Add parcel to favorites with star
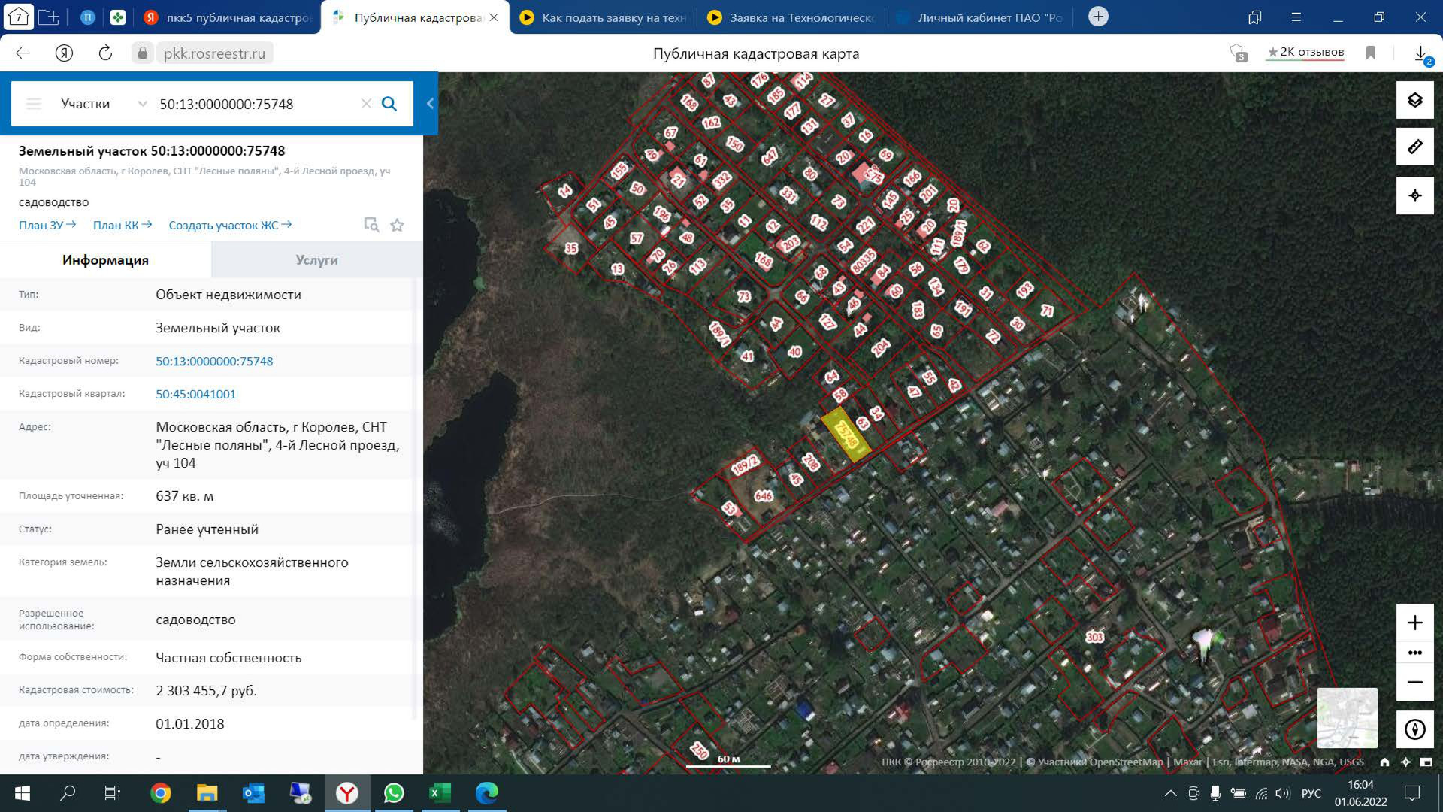This screenshot has height=812, width=1443. pyautogui.click(x=397, y=225)
